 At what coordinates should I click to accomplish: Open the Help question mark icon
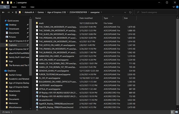pyautogui.click(x=177, y=7)
